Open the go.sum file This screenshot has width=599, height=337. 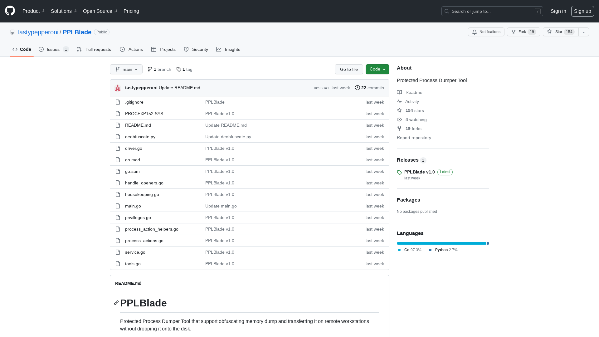132,172
